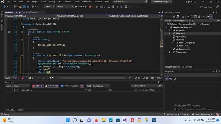Toggle auto-hide pin on Properties panel
Image resolution: width=221 pixels, height=124 pixels.
(217, 71)
